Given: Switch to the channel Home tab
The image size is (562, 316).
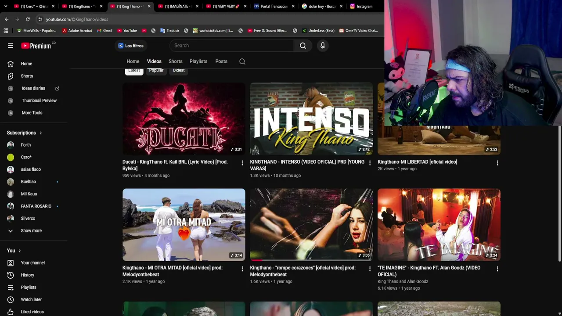Looking at the screenshot, I should pos(133,61).
